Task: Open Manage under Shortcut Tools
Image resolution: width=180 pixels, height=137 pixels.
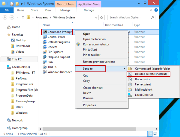Action: [65, 10]
